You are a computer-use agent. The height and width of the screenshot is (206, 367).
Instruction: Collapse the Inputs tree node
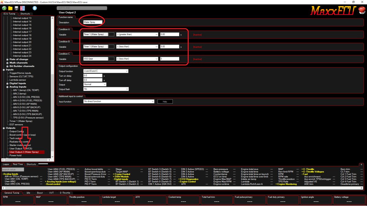4,70
